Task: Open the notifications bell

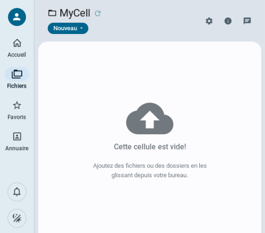Action: point(17,192)
